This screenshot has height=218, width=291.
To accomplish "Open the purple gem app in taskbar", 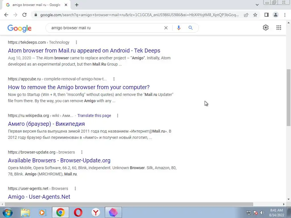I will (x=113, y=212).
